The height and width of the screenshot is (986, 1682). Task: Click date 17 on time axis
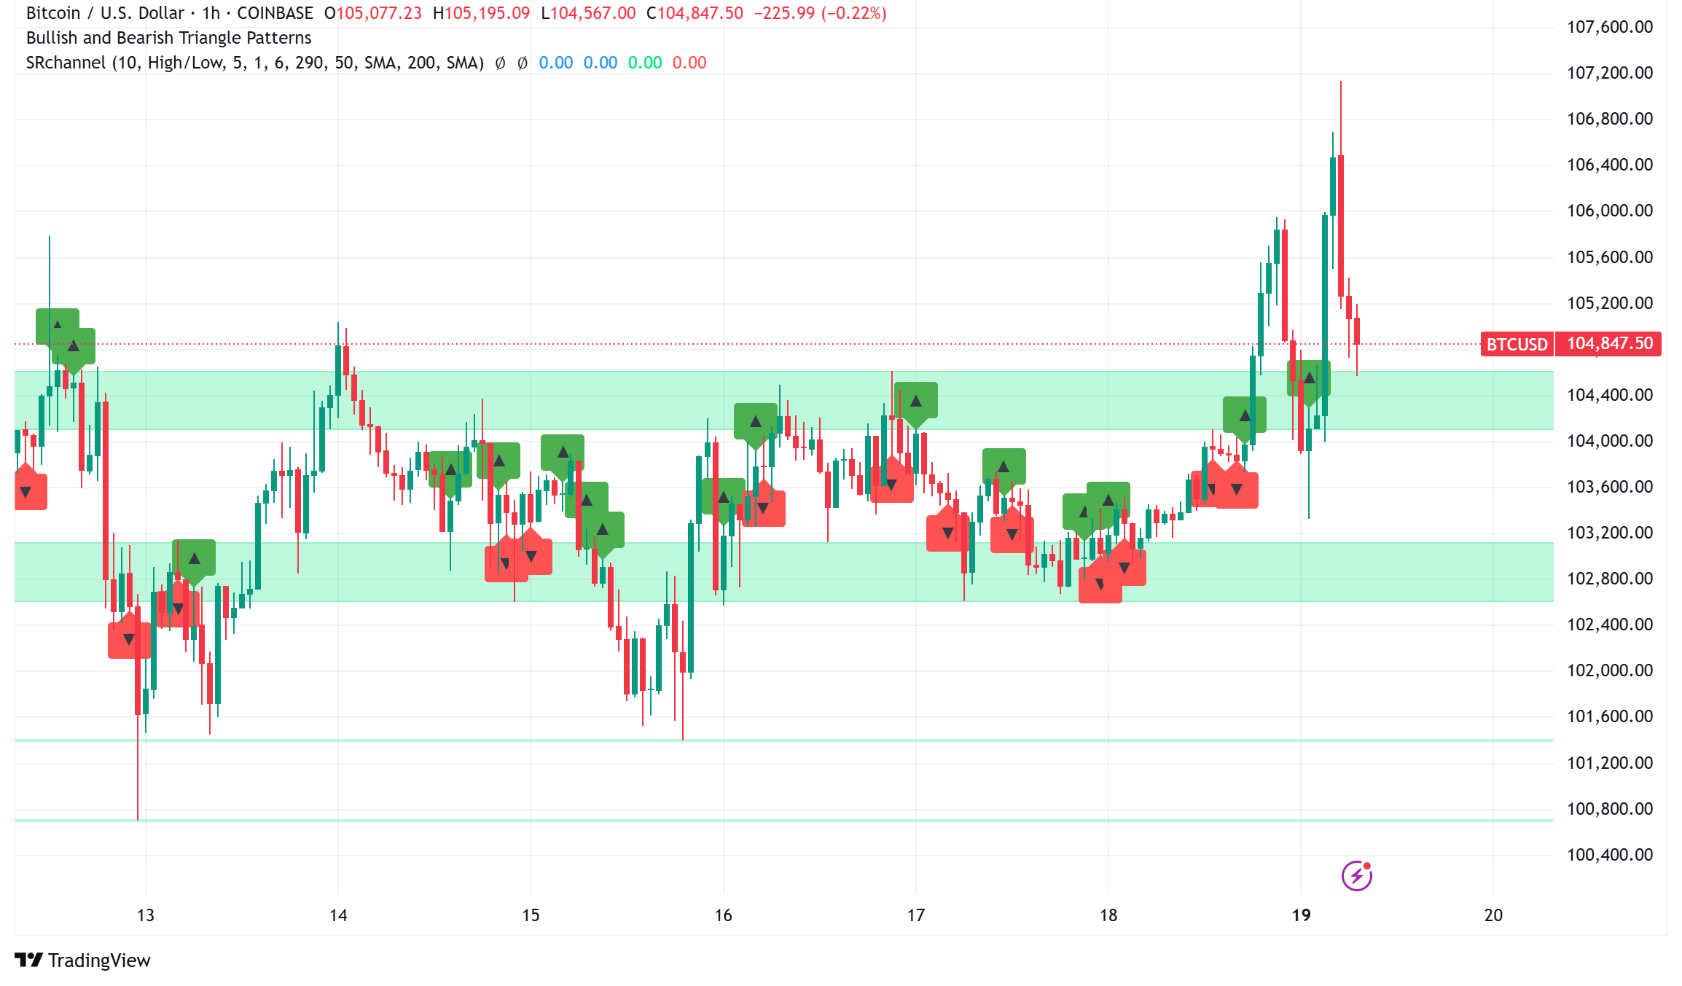916,915
